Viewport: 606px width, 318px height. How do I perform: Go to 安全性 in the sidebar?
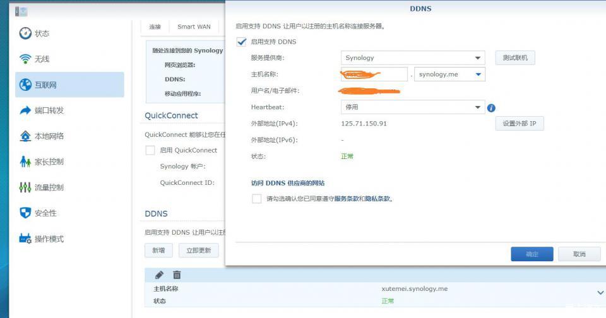tap(45, 213)
